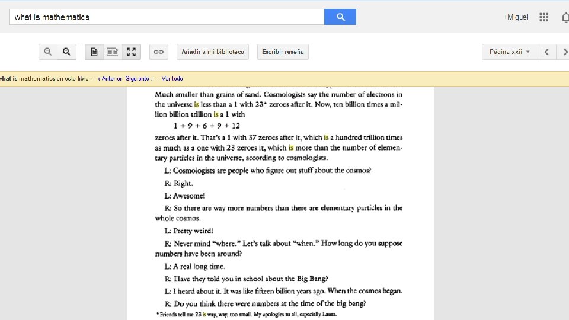
Task: Enter full screen mode icon
Action: pos(132,52)
